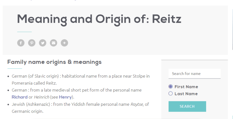The width and height of the screenshot is (233, 119).
Task: Click the Family name origins & meanings heading
Action: (54, 62)
